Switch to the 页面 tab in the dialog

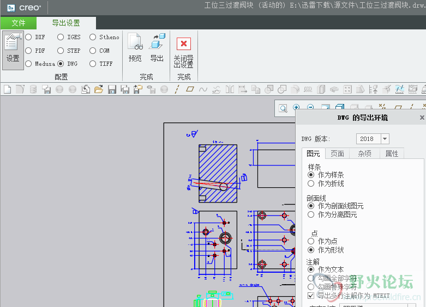click(338, 153)
